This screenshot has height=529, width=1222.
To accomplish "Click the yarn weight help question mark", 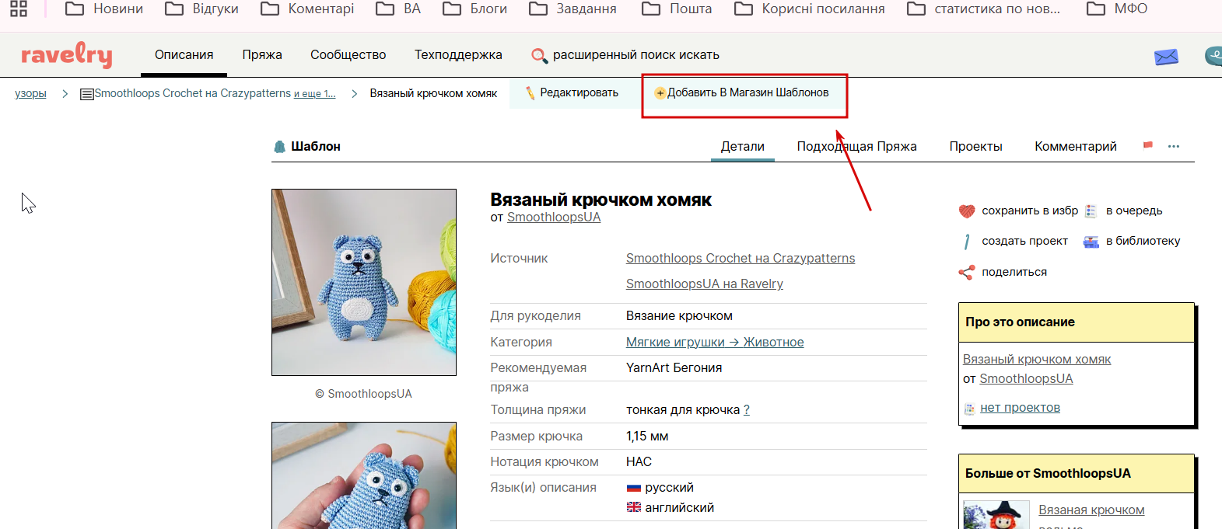I will point(747,410).
